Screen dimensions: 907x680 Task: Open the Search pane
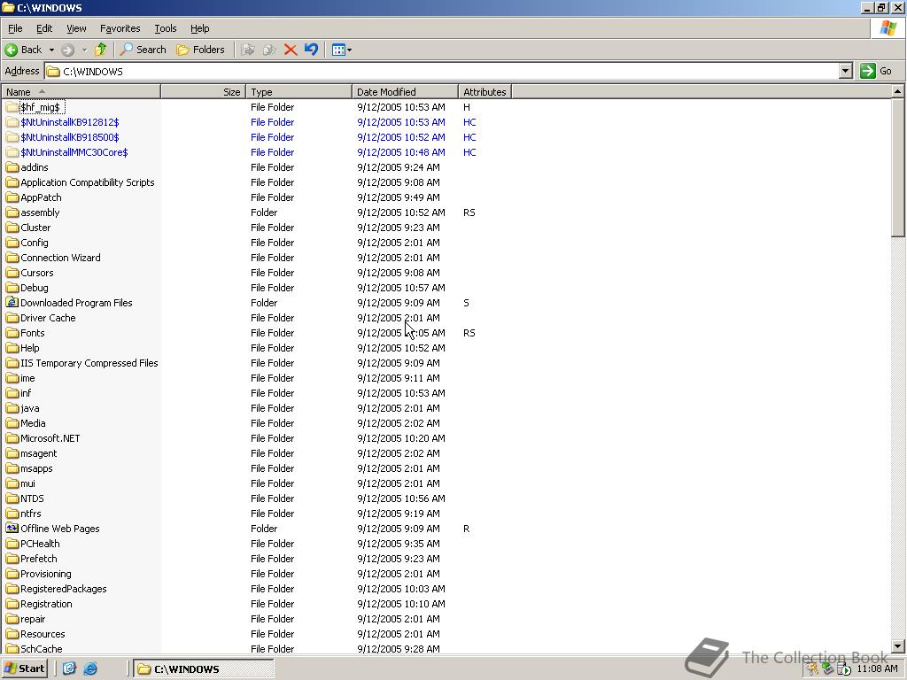tap(143, 50)
